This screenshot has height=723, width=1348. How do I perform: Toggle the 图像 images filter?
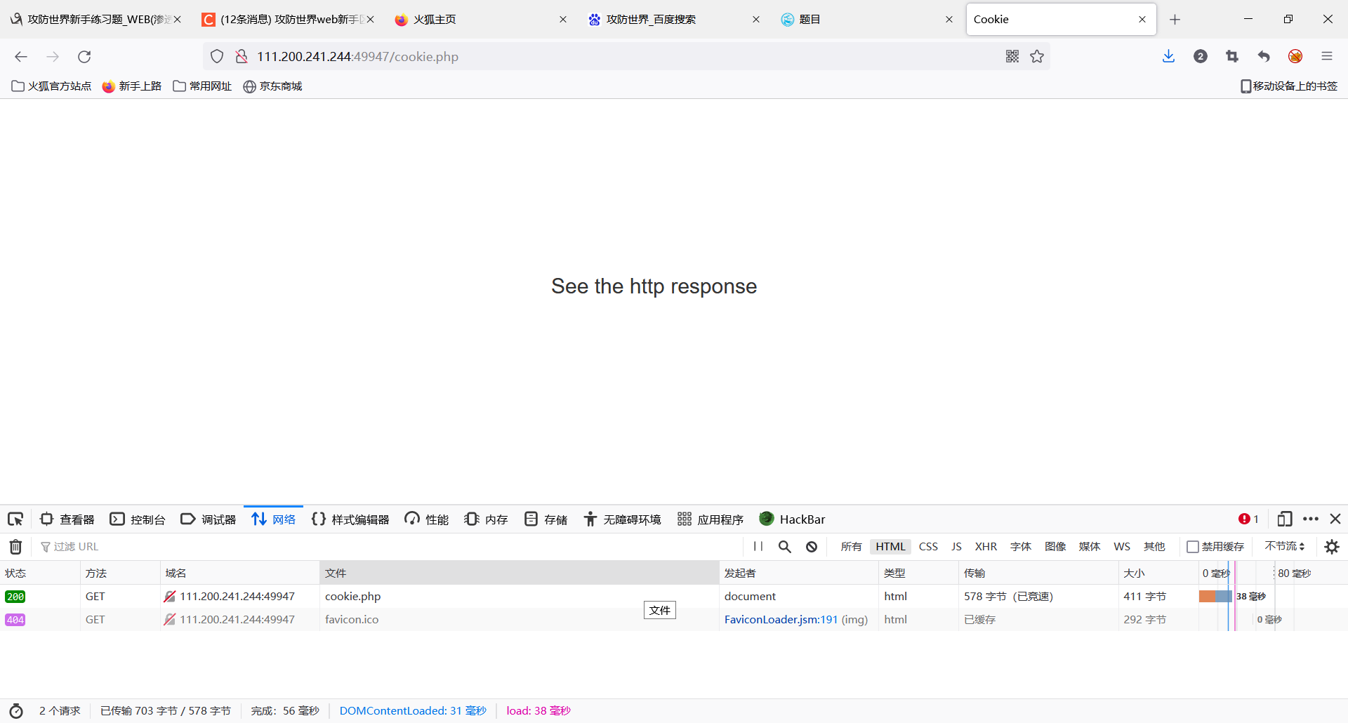coord(1055,546)
